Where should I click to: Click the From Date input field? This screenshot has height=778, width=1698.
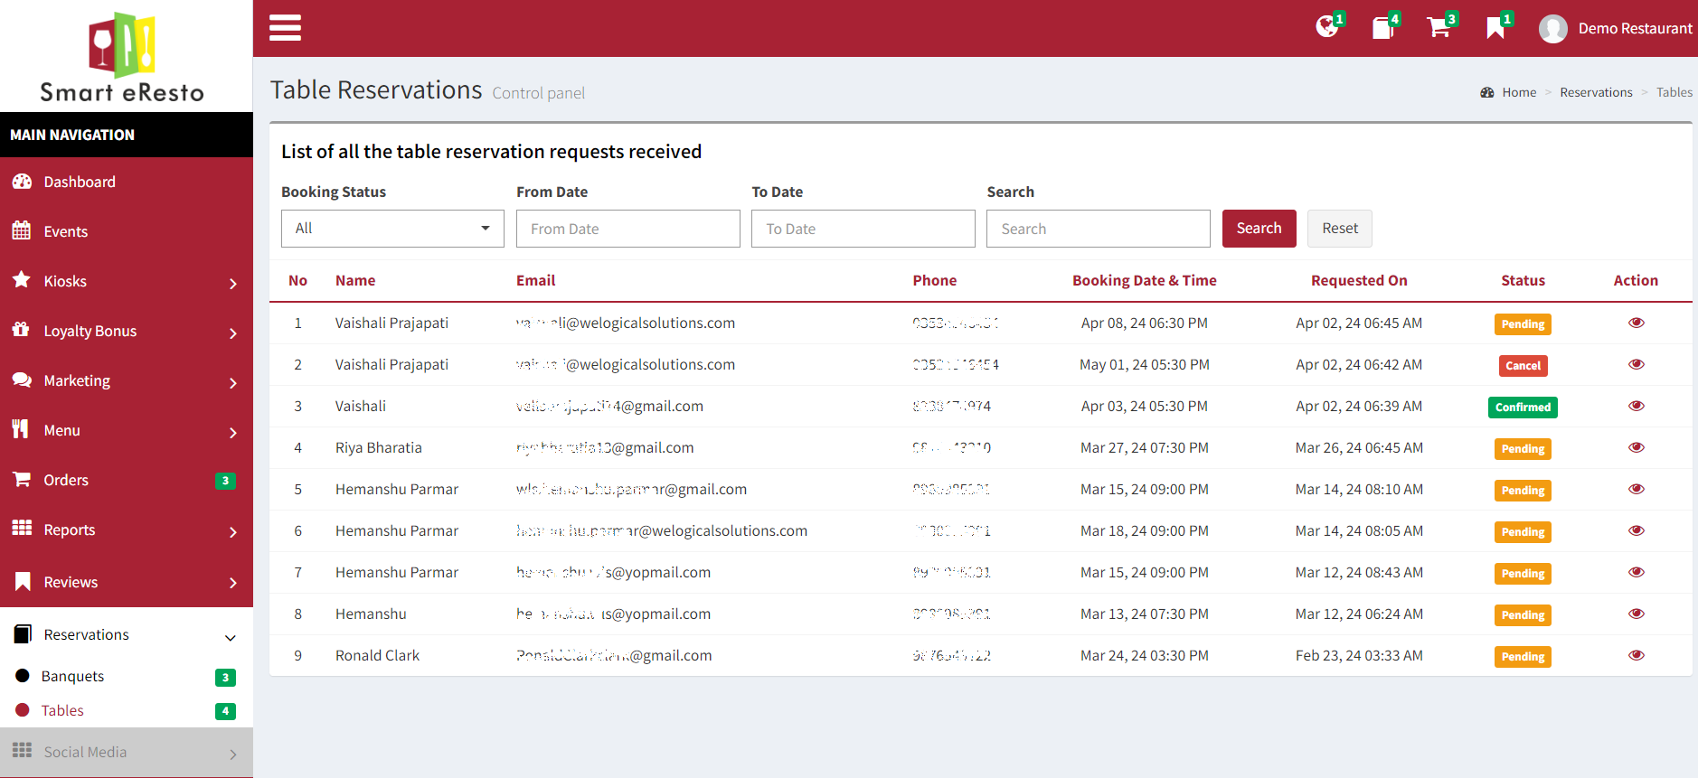(627, 229)
